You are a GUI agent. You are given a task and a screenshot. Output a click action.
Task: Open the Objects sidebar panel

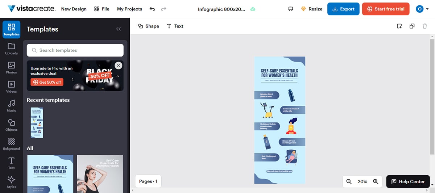tap(11, 125)
